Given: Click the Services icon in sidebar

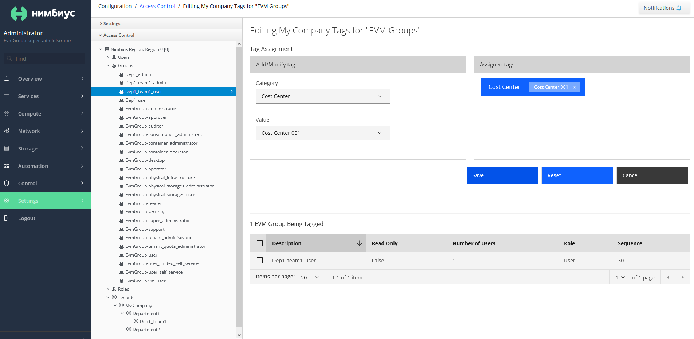Looking at the screenshot, I should (7, 96).
